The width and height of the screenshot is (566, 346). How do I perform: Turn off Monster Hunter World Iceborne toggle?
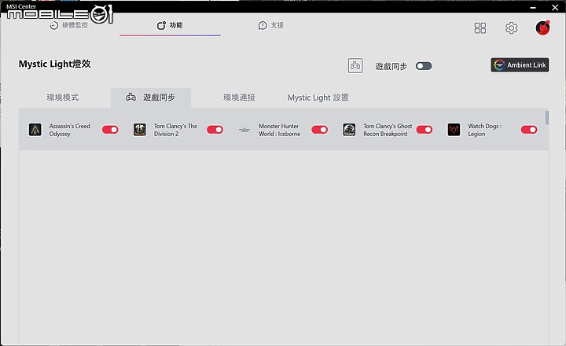[x=319, y=130]
